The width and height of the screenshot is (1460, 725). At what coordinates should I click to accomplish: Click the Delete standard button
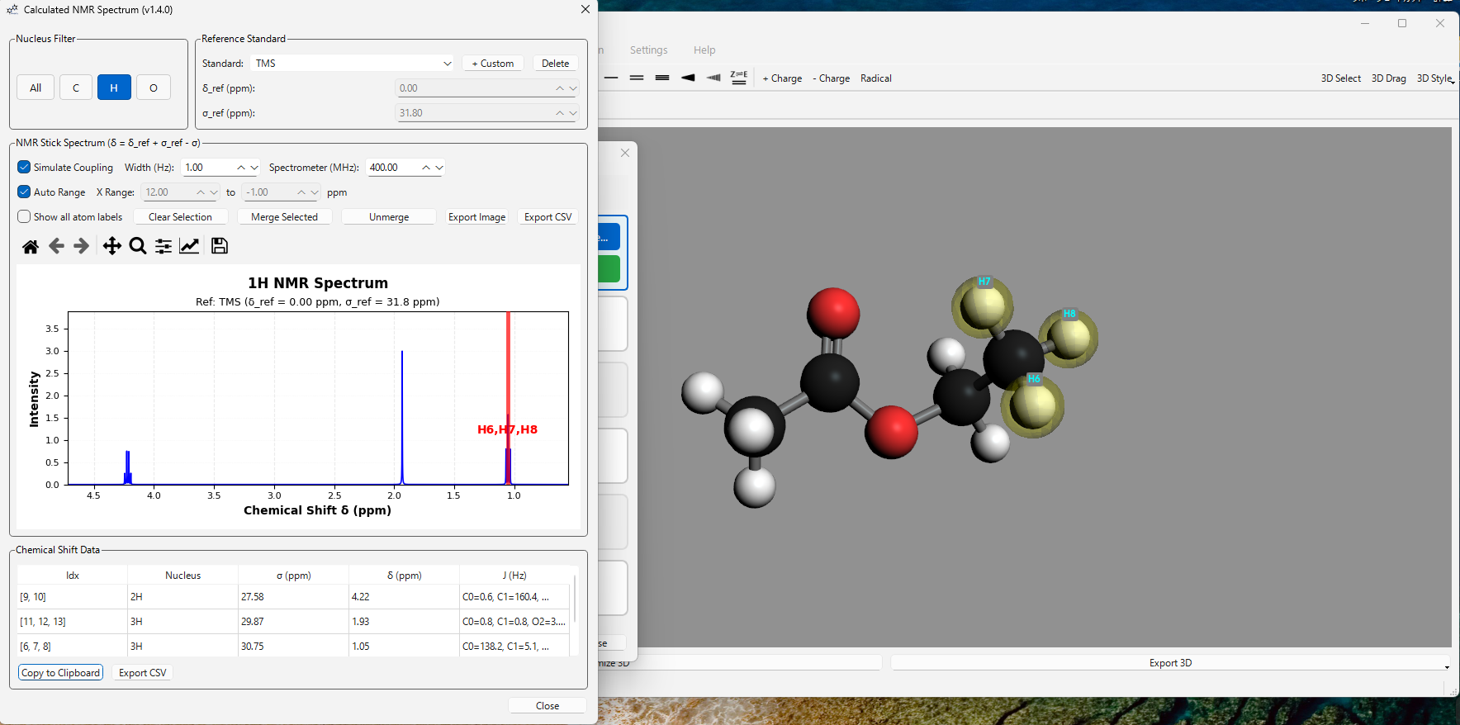click(555, 64)
